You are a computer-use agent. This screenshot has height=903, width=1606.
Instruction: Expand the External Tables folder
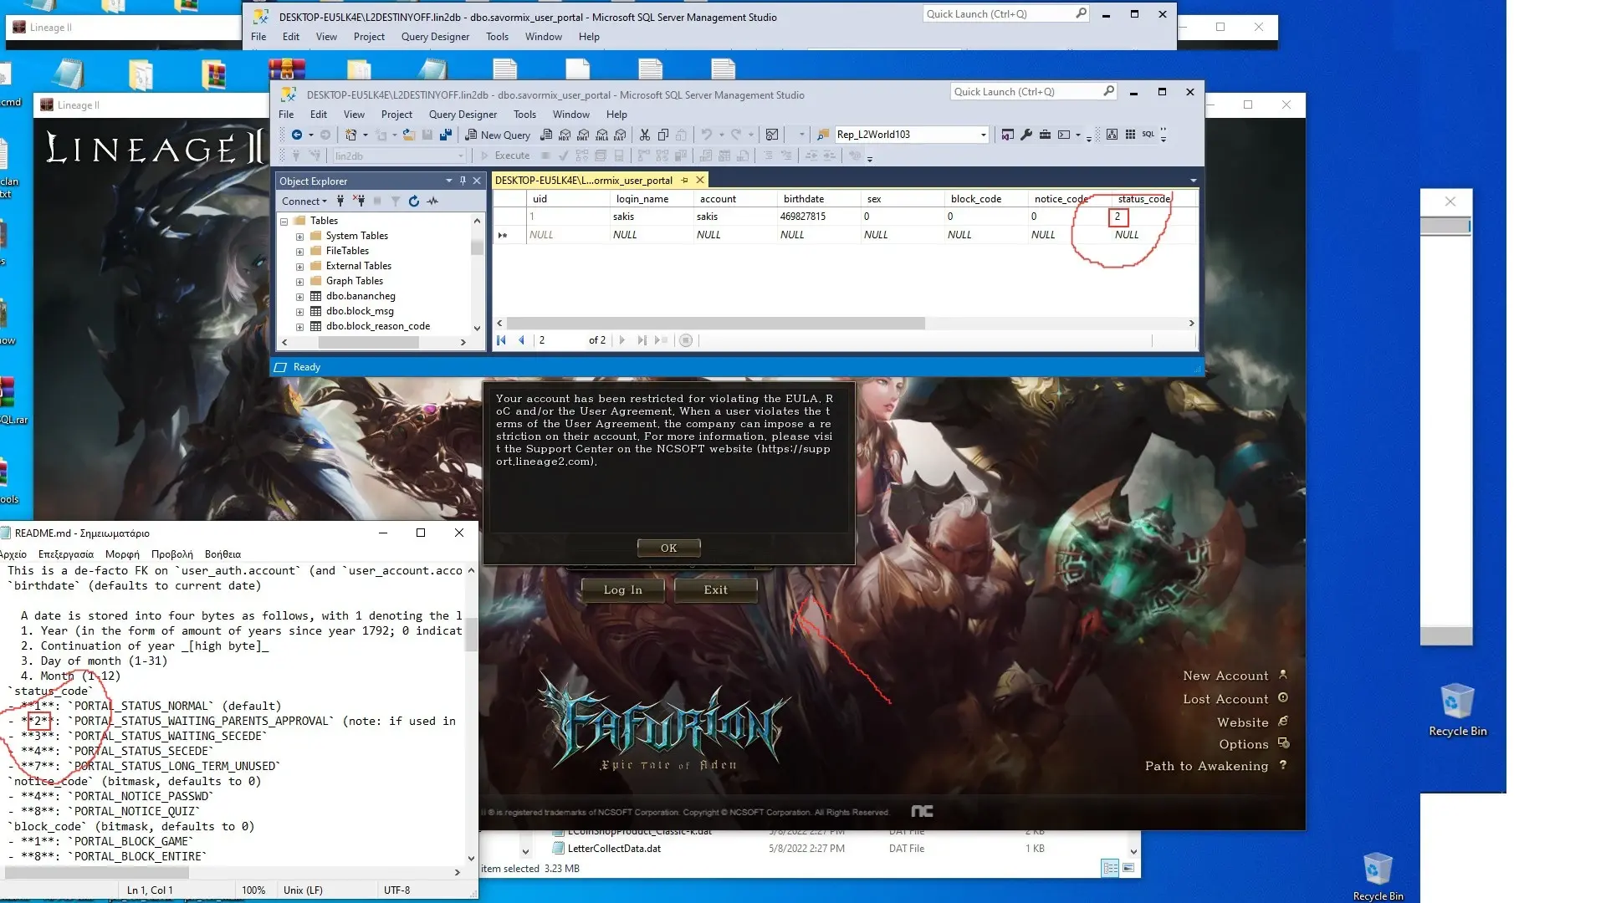pos(299,267)
